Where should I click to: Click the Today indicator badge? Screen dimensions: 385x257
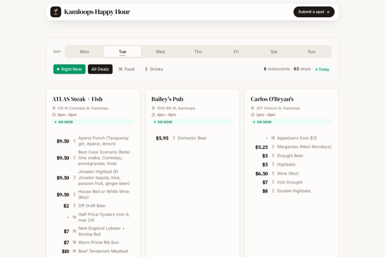[x=322, y=69]
